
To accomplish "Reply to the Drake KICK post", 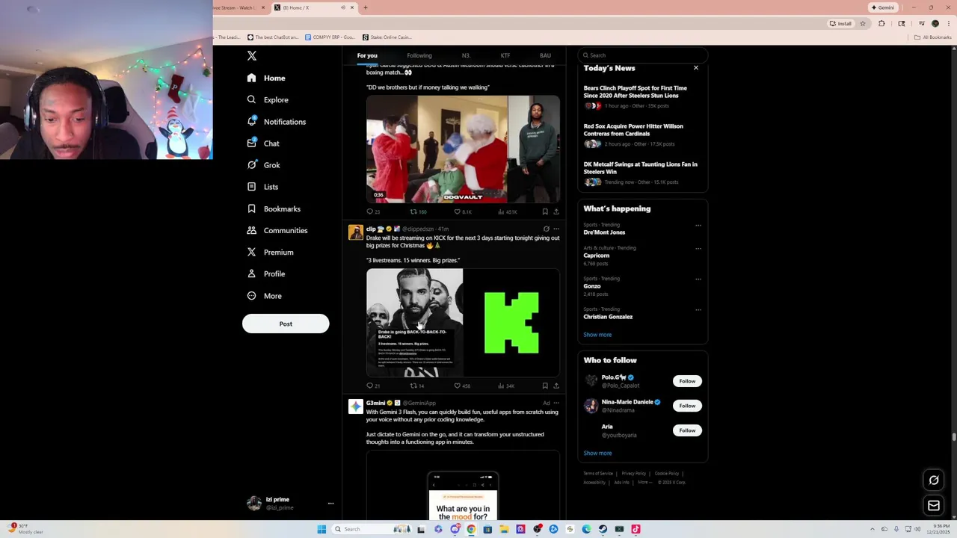I will point(369,386).
